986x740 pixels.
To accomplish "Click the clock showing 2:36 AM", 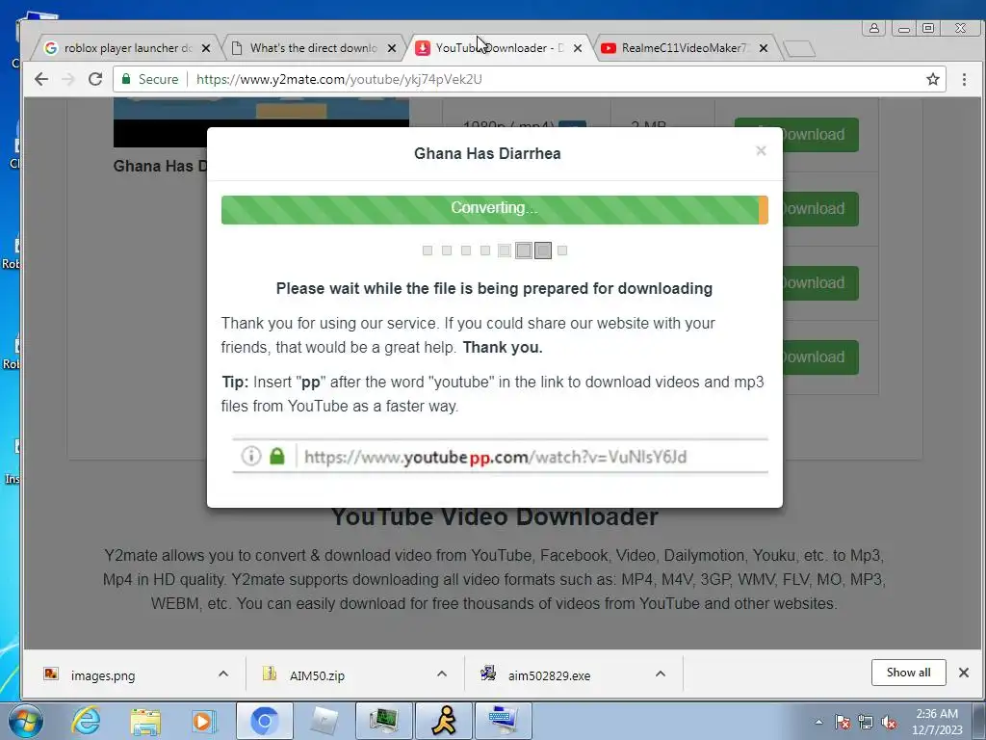I will (x=937, y=722).
